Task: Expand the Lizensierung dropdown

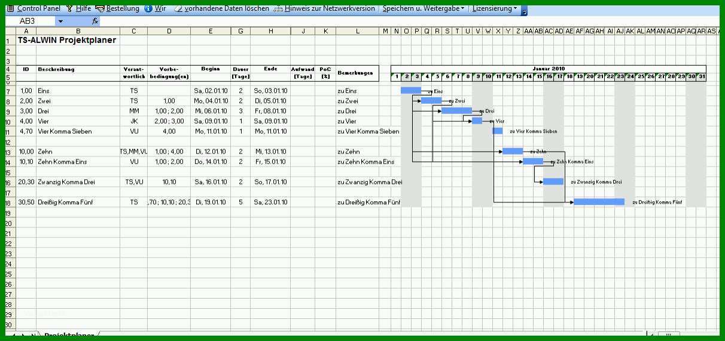Action: (x=495, y=8)
